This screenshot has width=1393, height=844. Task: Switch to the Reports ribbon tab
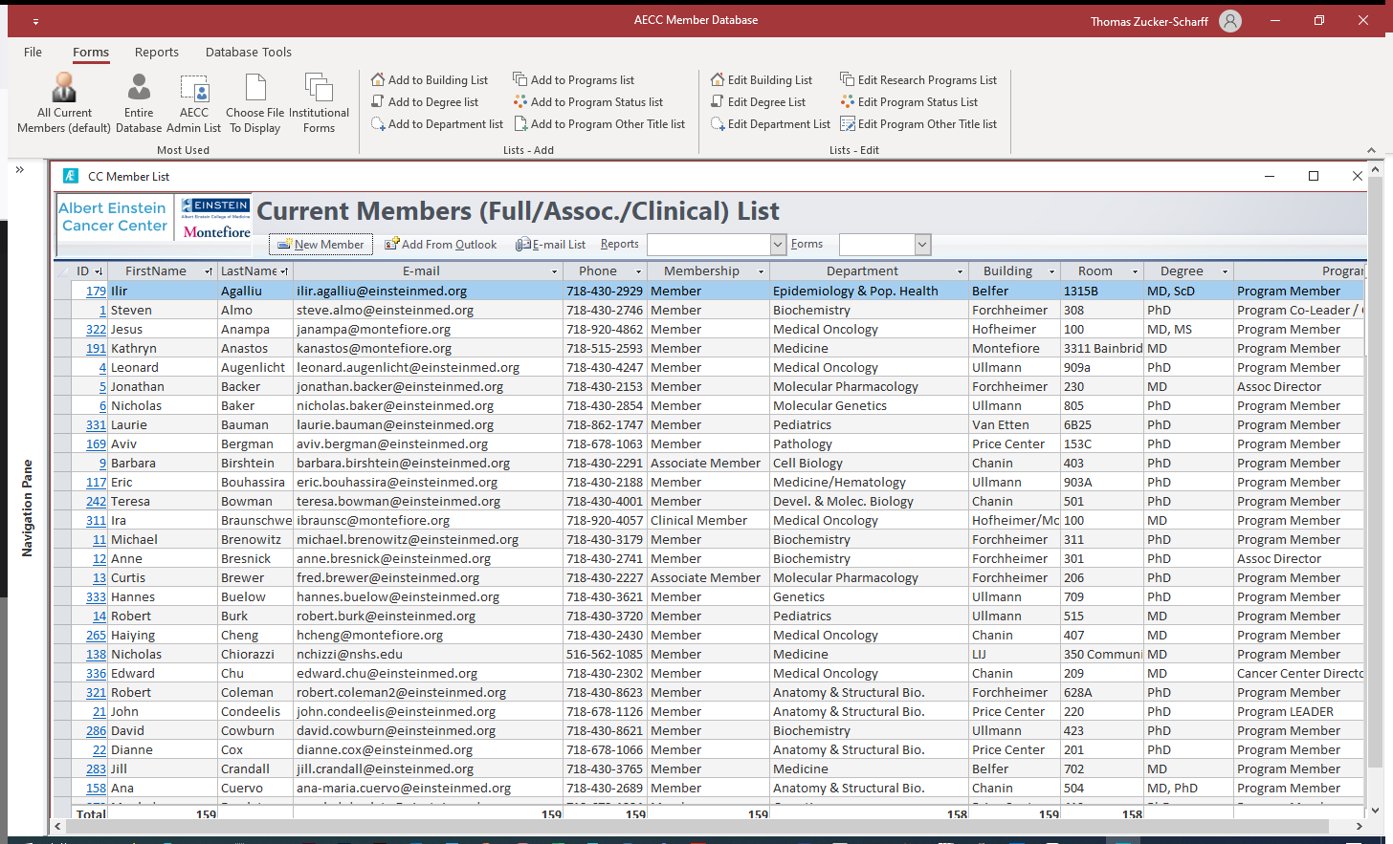coord(157,52)
